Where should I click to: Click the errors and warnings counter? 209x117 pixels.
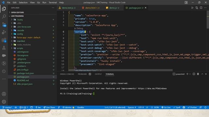point(24,108)
